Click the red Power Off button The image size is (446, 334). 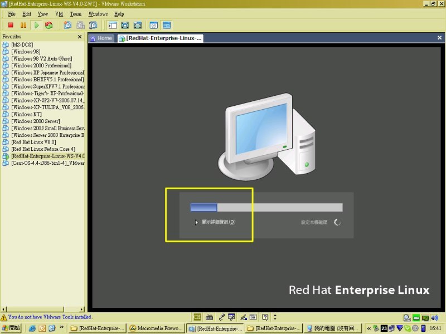pyautogui.click(x=11, y=25)
